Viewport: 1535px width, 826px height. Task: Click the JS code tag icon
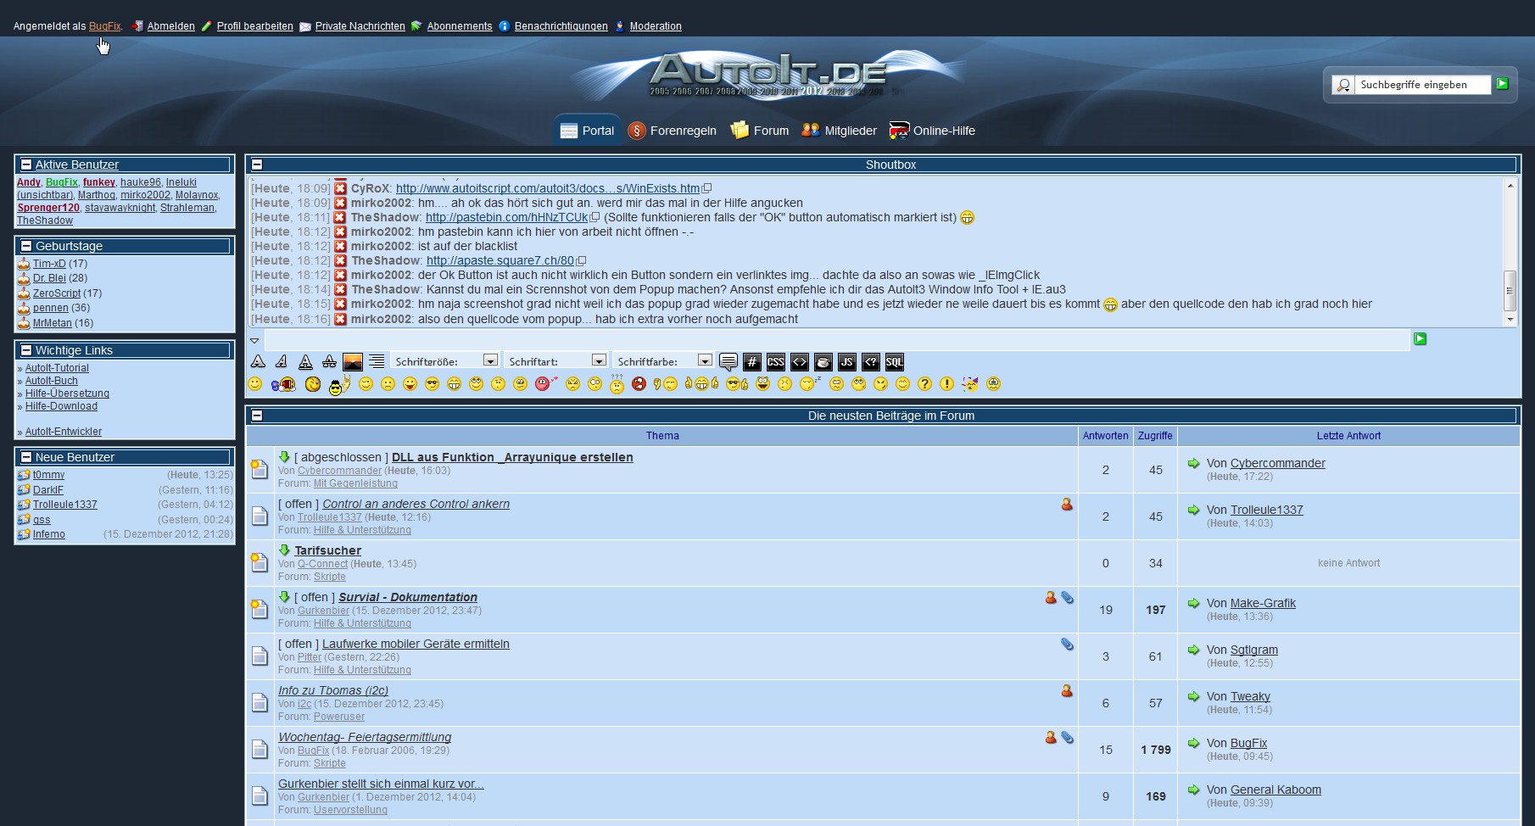(x=846, y=362)
